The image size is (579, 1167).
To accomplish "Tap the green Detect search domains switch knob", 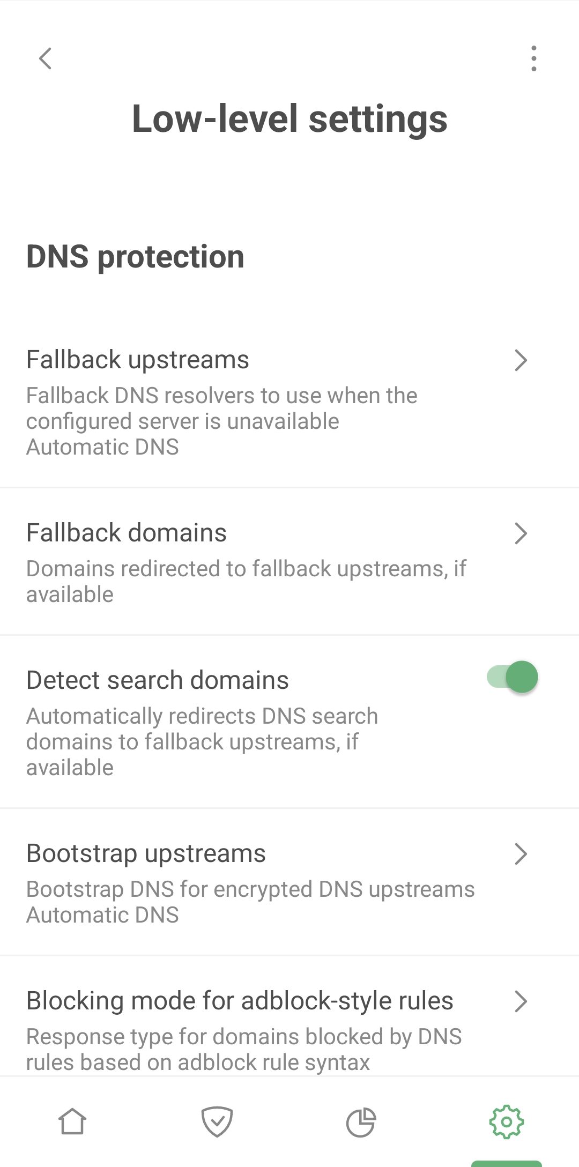I will click(521, 677).
